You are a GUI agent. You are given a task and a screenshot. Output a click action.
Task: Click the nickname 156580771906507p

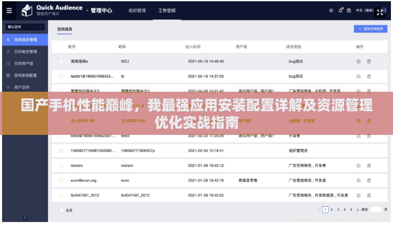[x=138, y=151]
